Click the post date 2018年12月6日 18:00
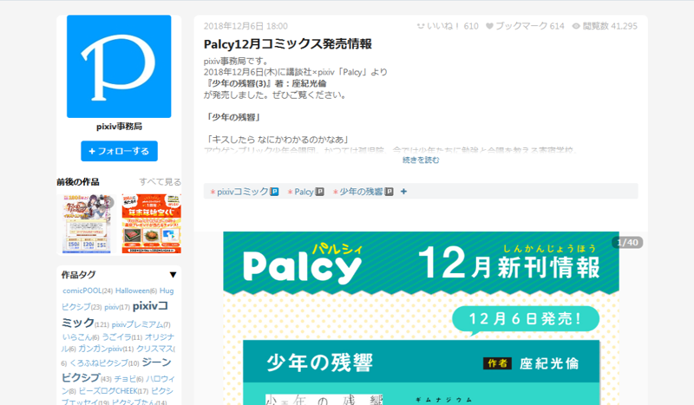The width and height of the screenshot is (694, 405). click(x=246, y=26)
